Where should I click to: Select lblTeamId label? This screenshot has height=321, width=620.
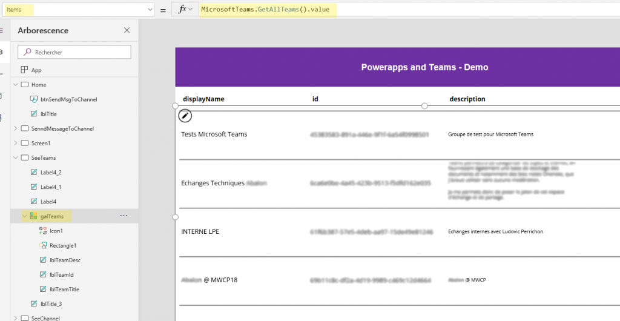(x=62, y=275)
